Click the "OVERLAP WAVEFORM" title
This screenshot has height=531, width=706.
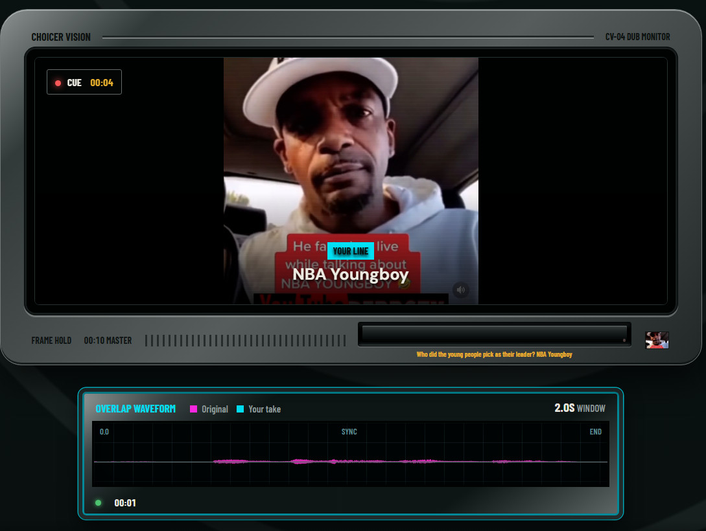[x=135, y=409]
